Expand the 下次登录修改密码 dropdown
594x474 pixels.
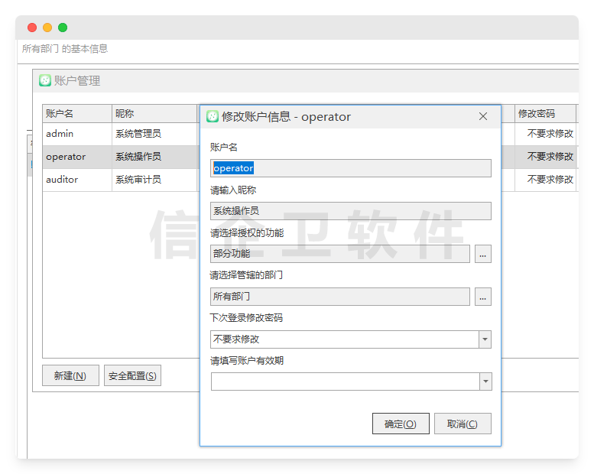tap(484, 339)
